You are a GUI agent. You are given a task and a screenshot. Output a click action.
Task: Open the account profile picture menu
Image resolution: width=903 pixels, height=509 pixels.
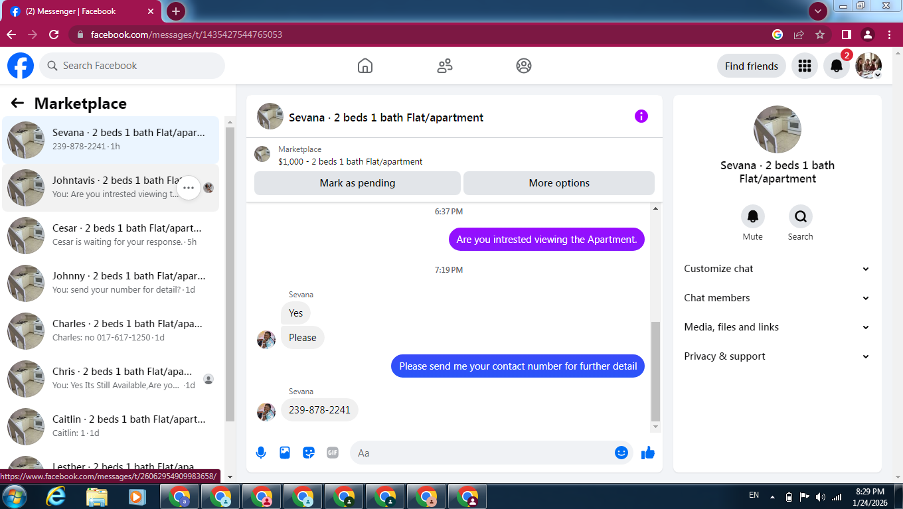pyautogui.click(x=868, y=66)
